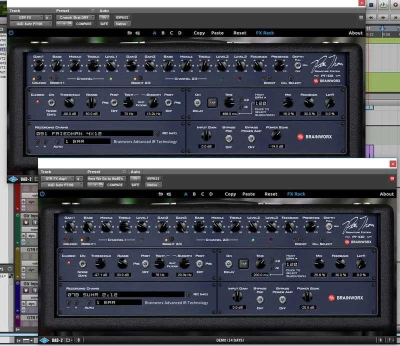Image resolution: width=400 pixels, height=346 pixels.
Task: Open FX Rack in upper plugin toolbar
Action: coord(265,33)
